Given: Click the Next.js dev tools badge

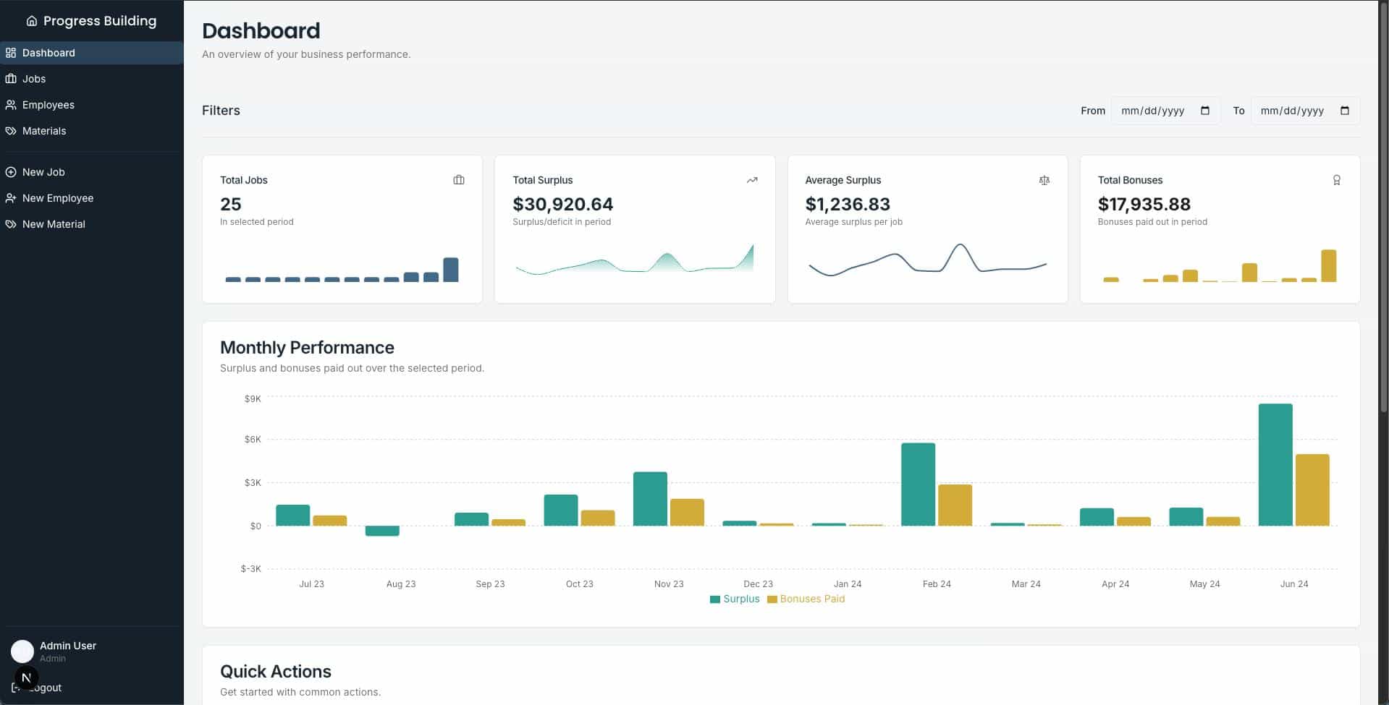Looking at the screenshot, I should pyautogui.click(x=26, y=678).
